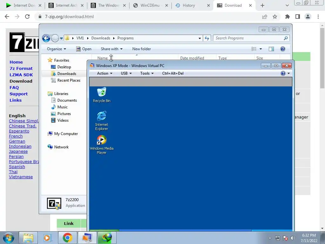325x244 pixels.
Task: Click the Virtual PC help icon
Action: click(x=283, y=73)
